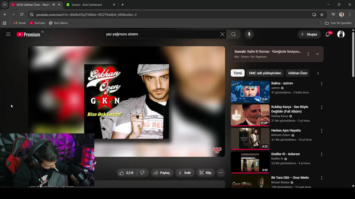Expand the Mix playlist panel
The height and width of the screenshot is (199, 355).
coord(317,54)
